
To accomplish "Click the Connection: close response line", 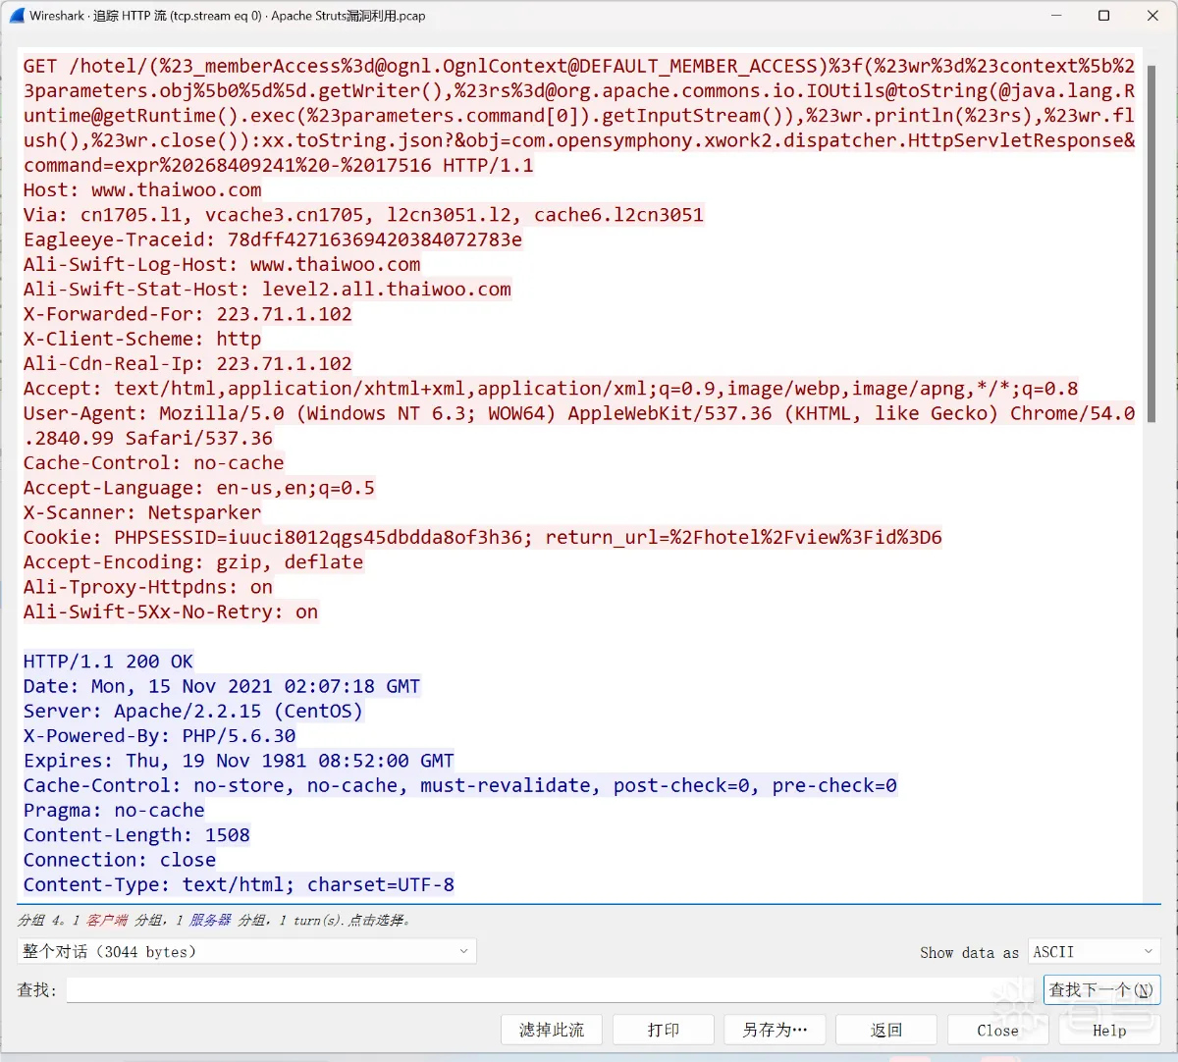I will pos(120,860).
